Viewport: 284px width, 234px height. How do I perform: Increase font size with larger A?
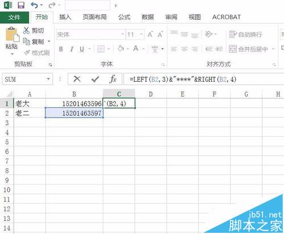click(x=150, y=35)
